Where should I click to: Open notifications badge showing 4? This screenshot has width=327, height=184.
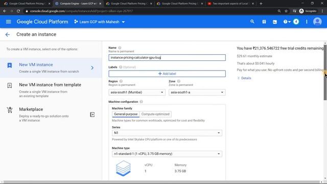click(296, 21)
